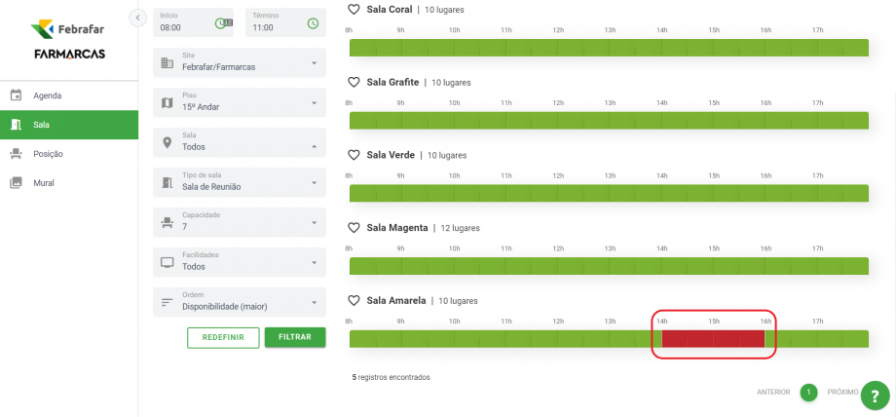Open the Site dropdown
Screen dimensions: 896x417
(240, 63)
